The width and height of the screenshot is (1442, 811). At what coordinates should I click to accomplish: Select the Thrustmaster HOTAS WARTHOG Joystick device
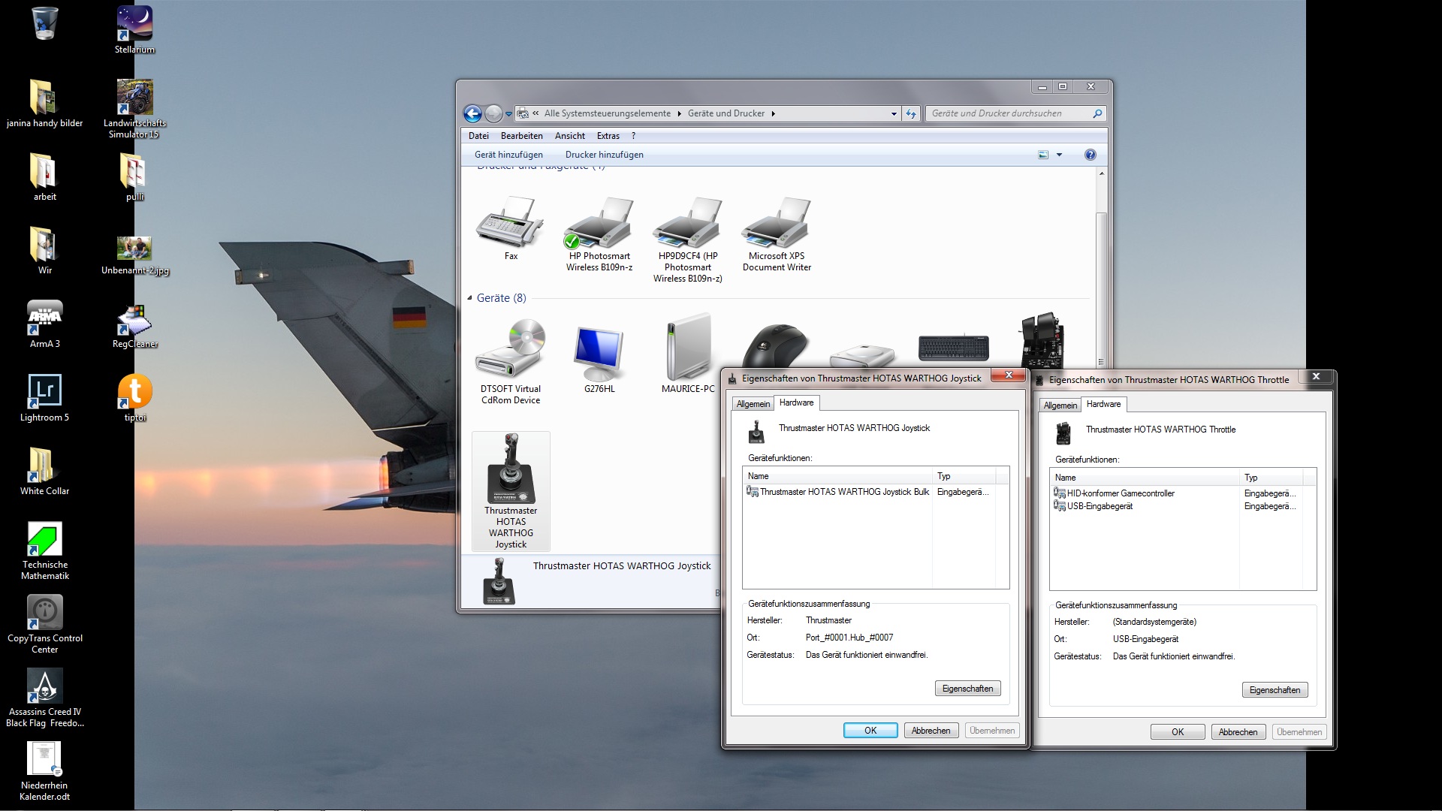511,491
